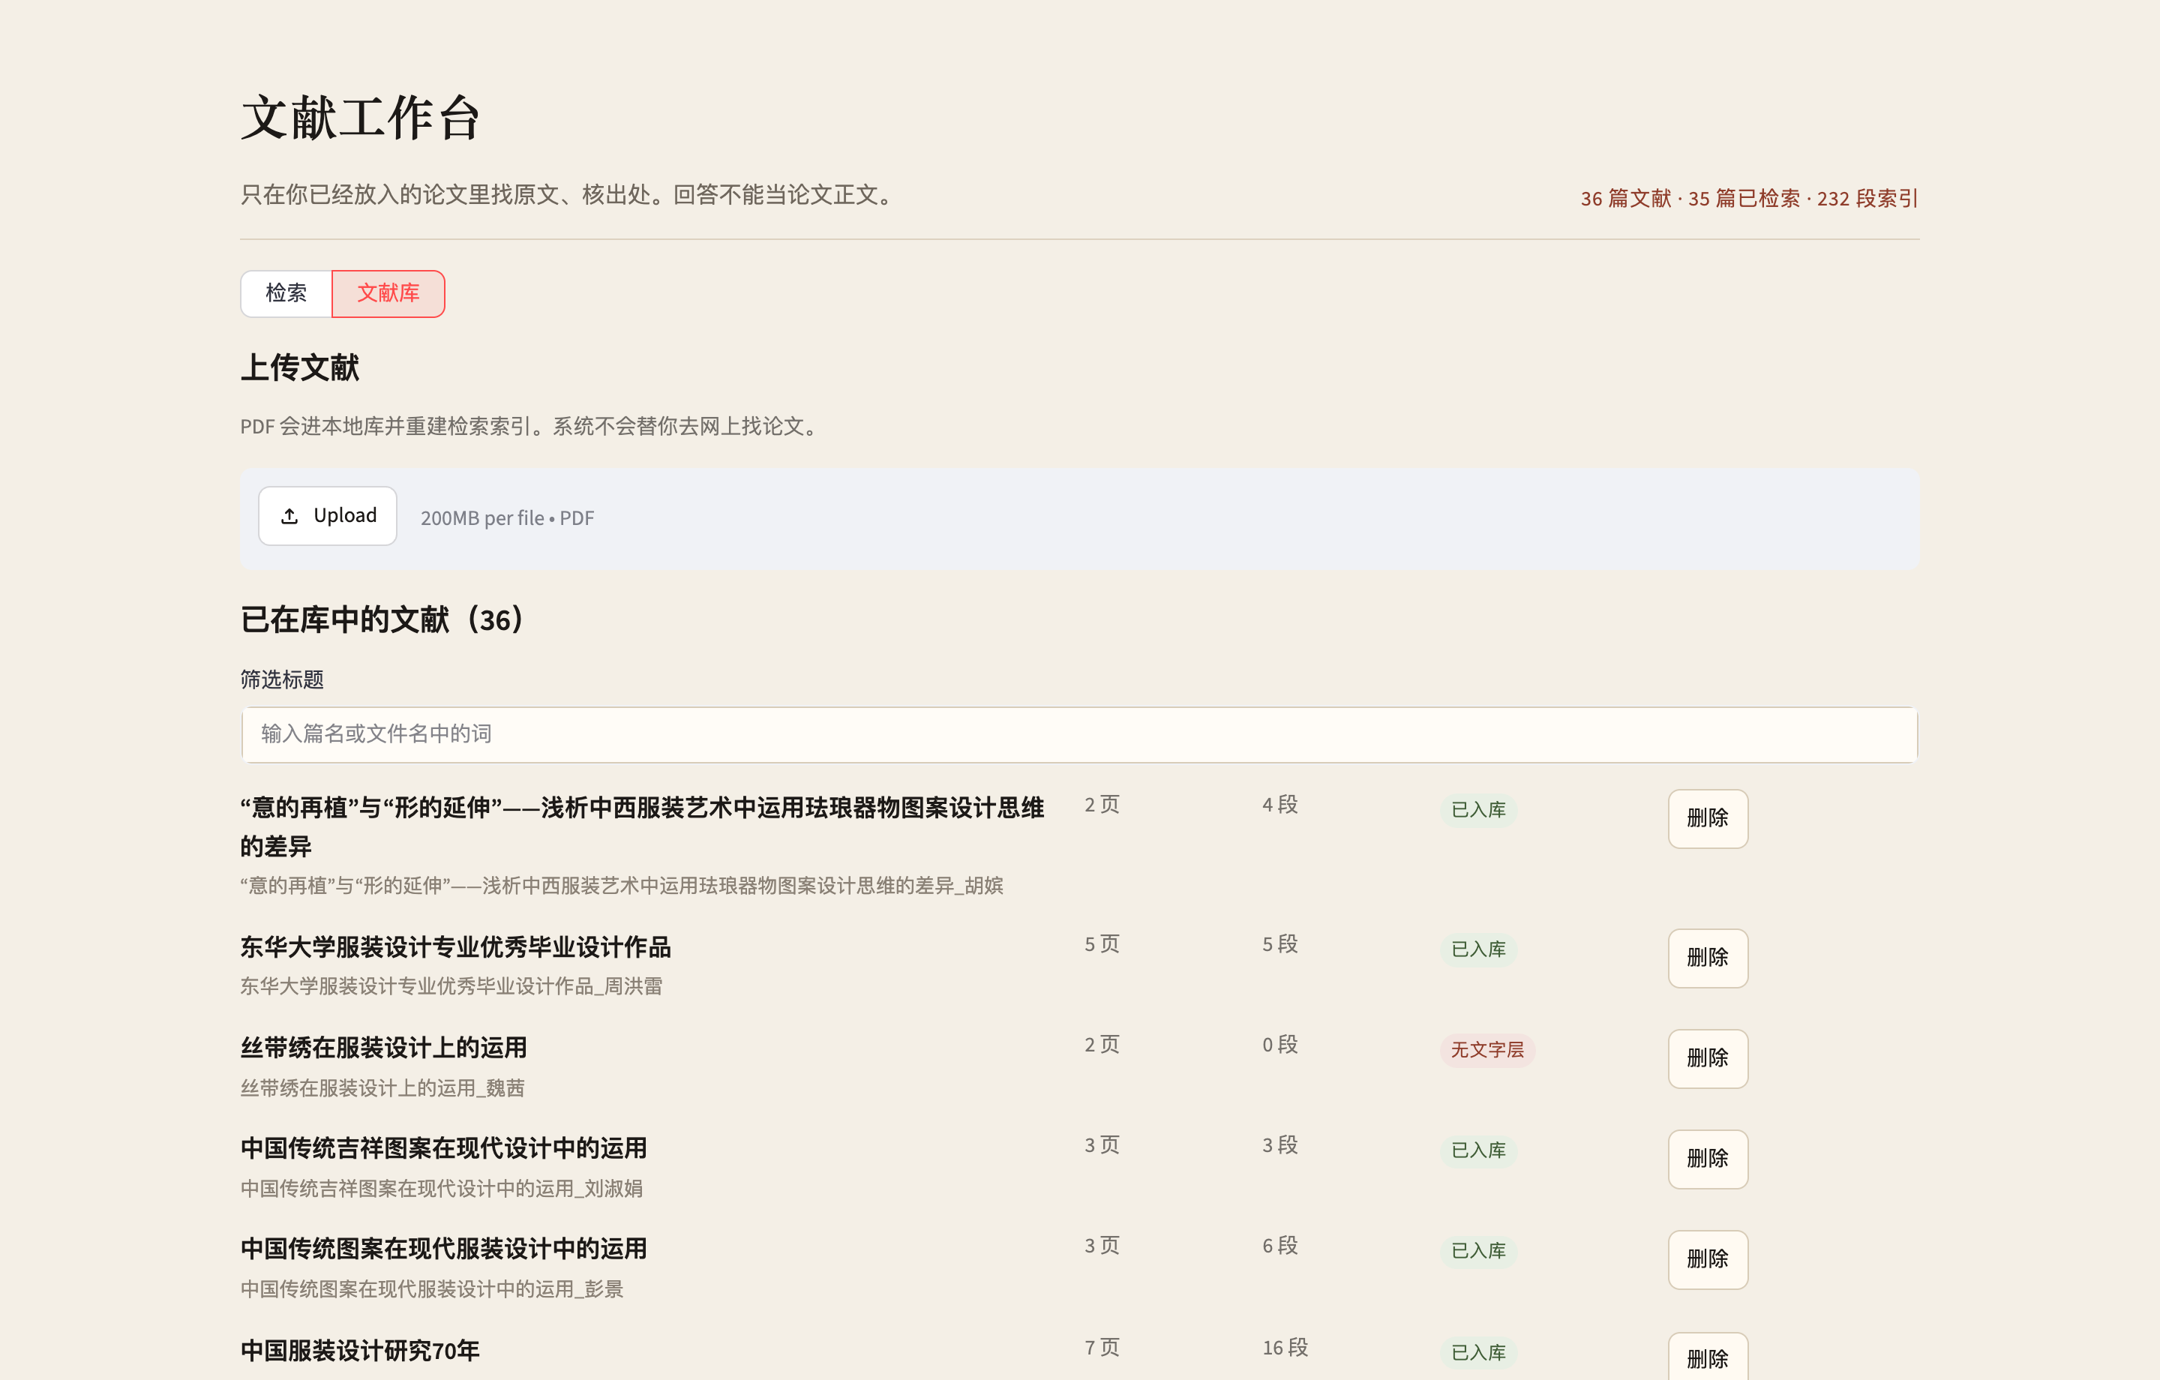Image resolution: width=2160 pixels, height=1380 pixels.
Task: Delete 中国服装设计研究70年 entry
Action: tap(1707, 1357)
